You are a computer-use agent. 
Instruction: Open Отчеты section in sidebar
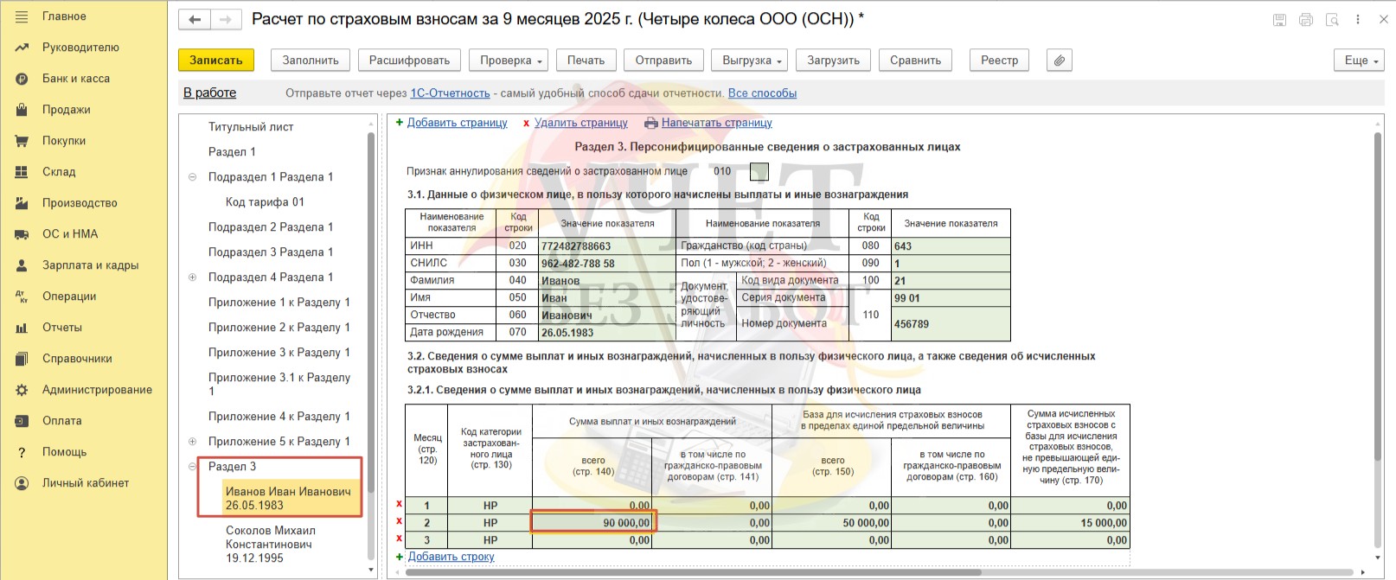click(62, 328)
